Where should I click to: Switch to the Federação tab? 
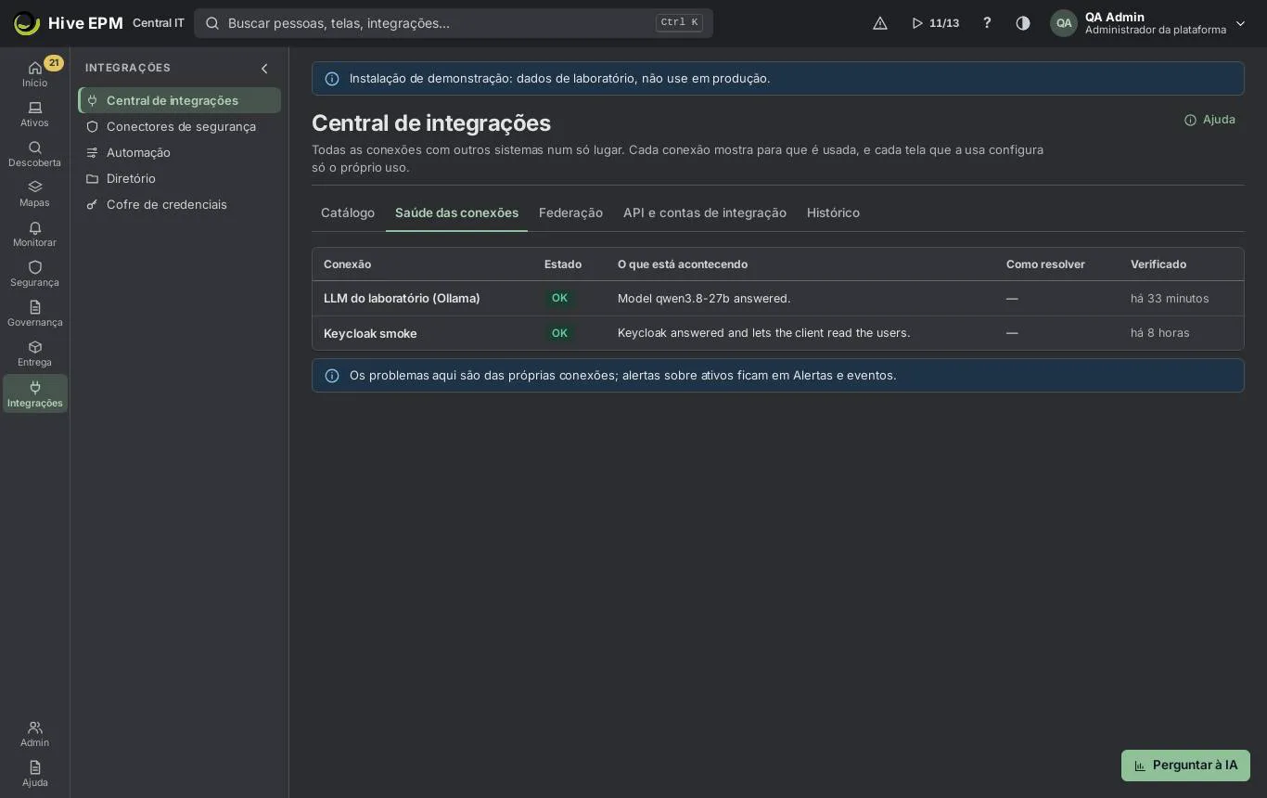(570, 212)
